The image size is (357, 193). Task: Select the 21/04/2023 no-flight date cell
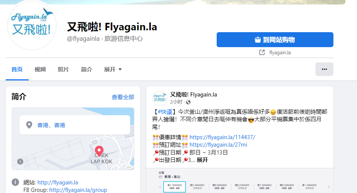coord(242,187)
